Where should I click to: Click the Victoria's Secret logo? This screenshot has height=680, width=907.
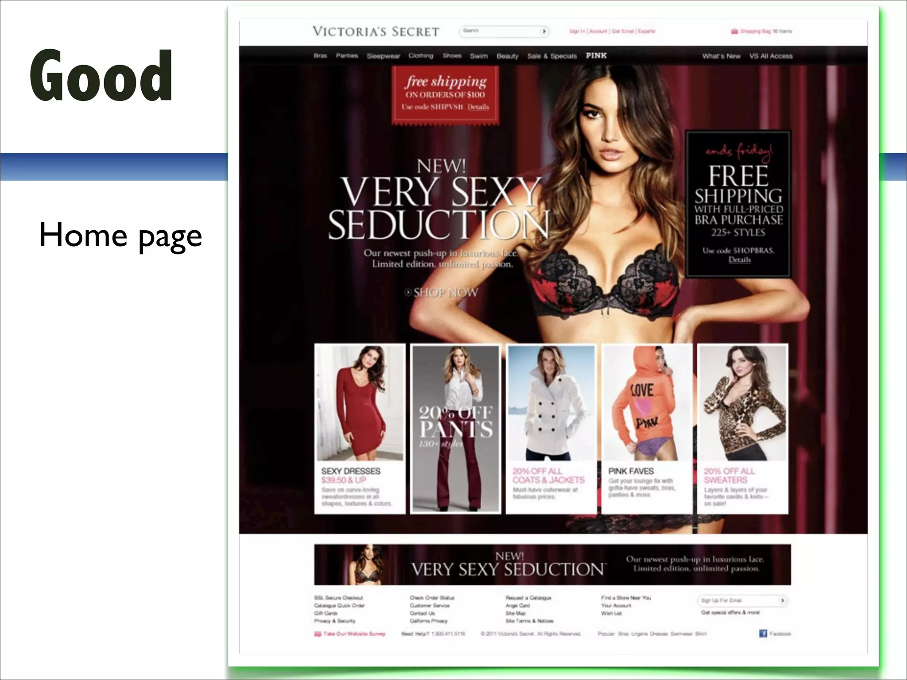[x=376, y=31]
